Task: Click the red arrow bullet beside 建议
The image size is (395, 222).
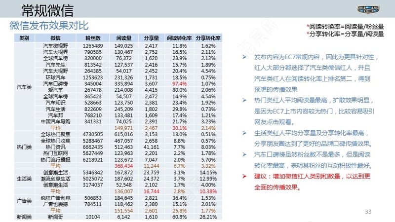Action: pyautogui.click(x=244, y=176)
